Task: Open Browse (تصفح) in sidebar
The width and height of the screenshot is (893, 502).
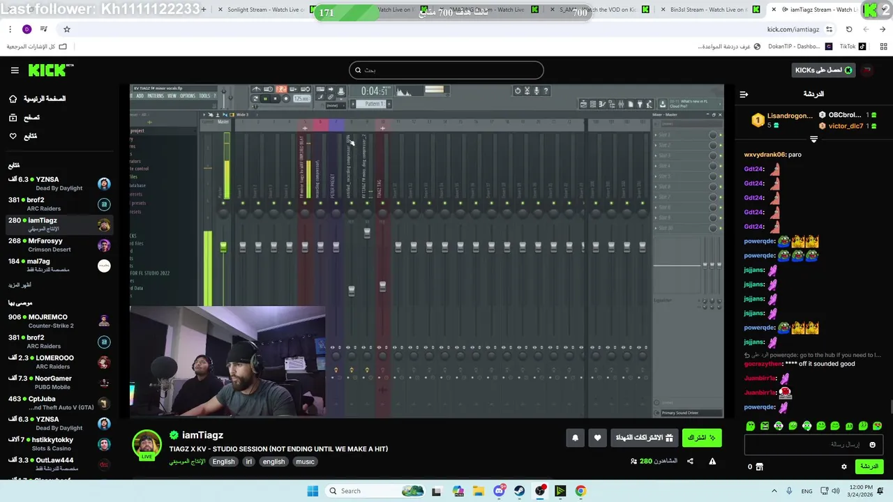Action: coord(25,118)
